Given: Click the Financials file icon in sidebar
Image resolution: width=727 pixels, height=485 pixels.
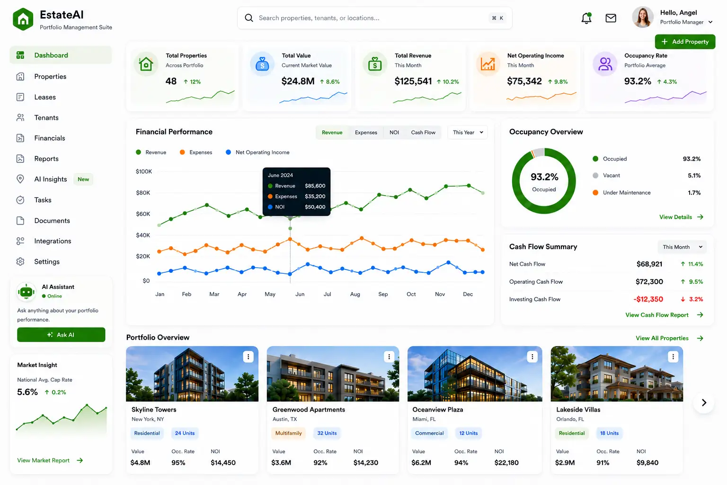Looking at the screenshot, I should [20, 138].
